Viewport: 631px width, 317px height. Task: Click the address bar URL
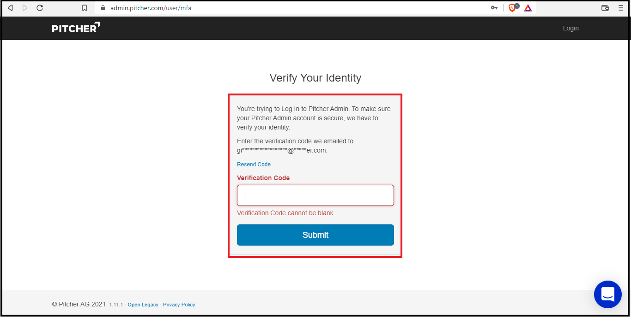pyautogui.click(x=151, y=8)
